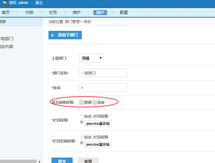The height and width of the screenshot is (163, 215).
Task: Click the 添加子部门 button
Action: [65, 35]
